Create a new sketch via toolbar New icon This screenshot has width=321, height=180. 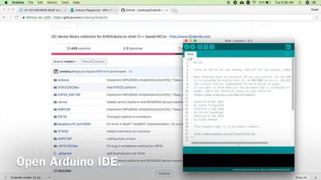[x=200, y=47]
